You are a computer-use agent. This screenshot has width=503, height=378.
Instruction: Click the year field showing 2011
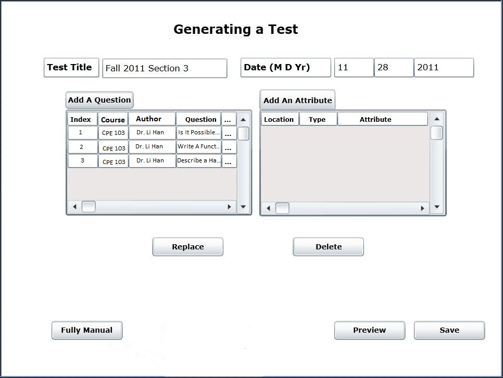tap(444, 68)
